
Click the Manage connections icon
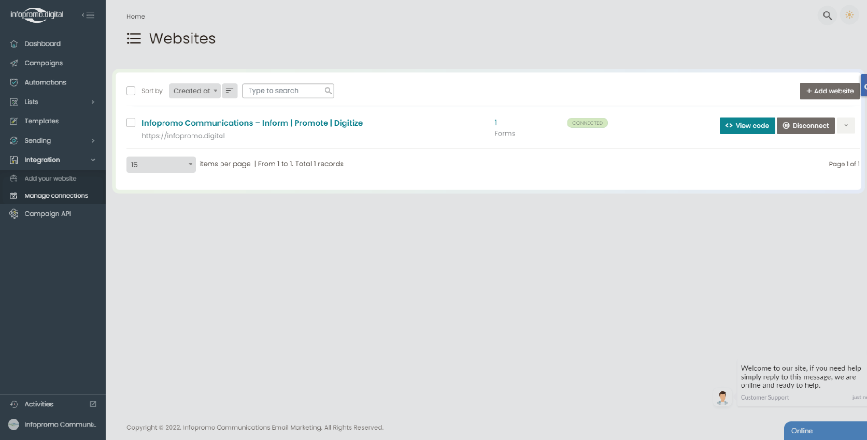coord(14,196)
